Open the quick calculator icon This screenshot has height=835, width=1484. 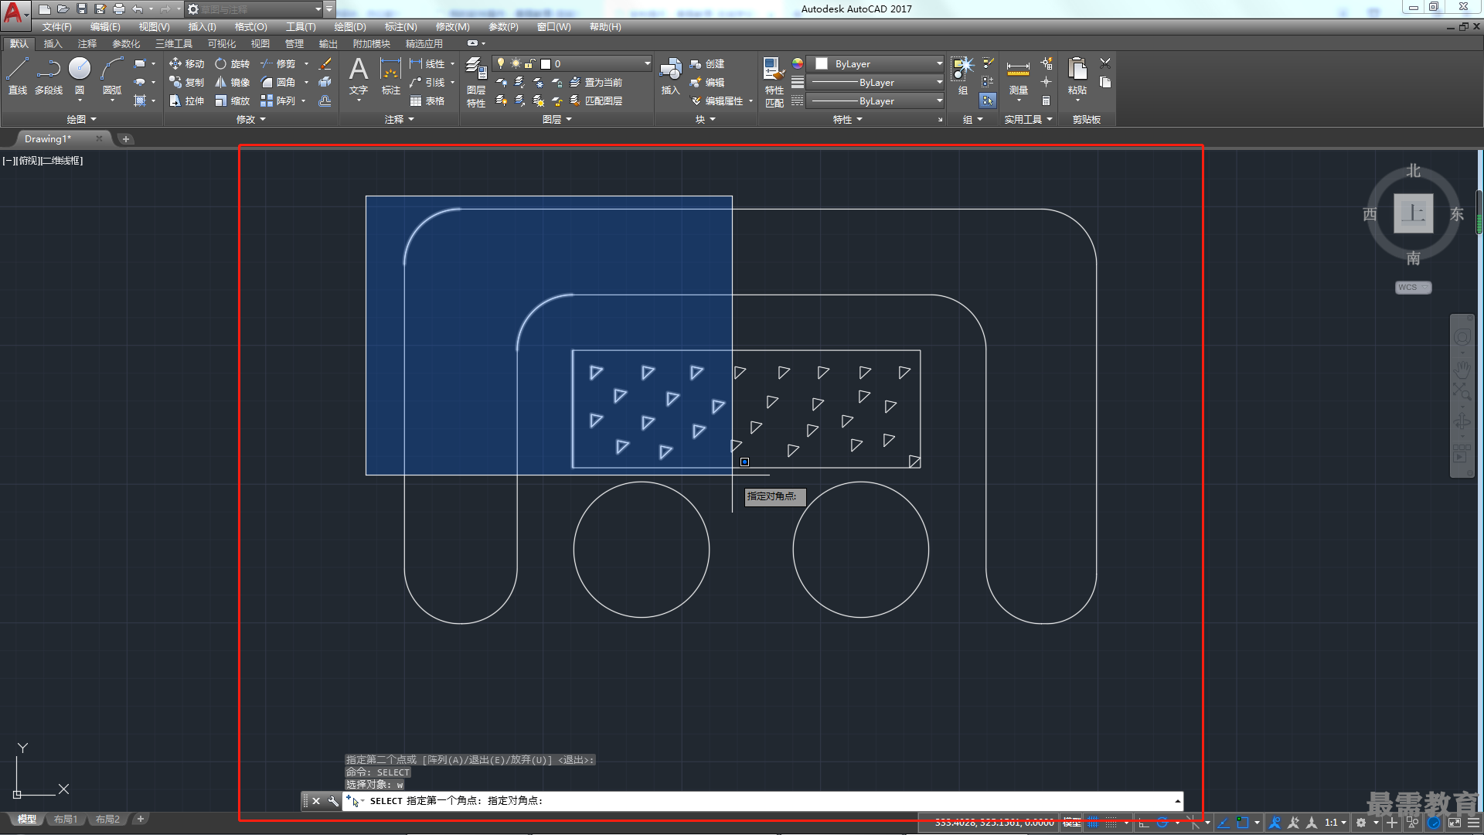[1046, 101]
